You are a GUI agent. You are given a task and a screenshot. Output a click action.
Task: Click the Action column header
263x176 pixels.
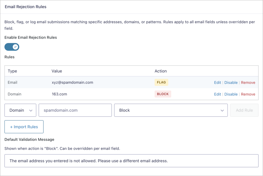[x=161, y=71]
